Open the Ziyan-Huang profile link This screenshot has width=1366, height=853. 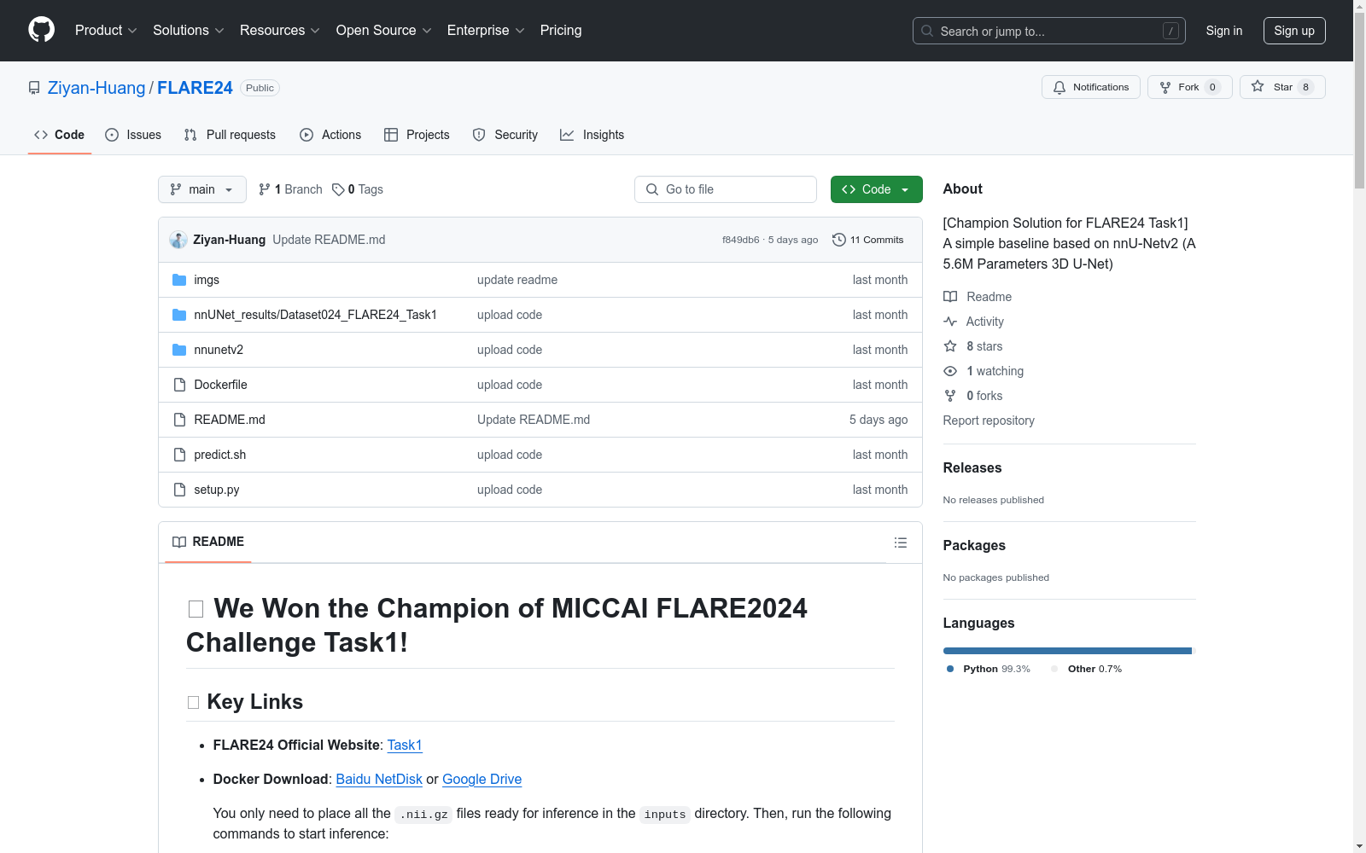click(96, 88)
